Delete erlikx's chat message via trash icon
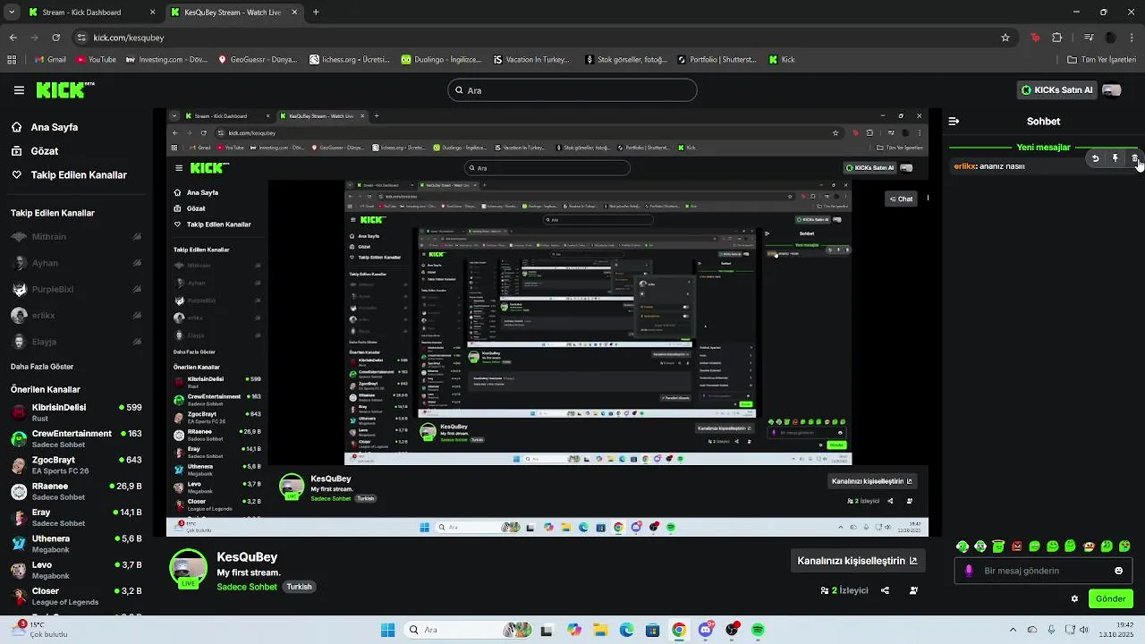Viewport: 1145px width, 644px height. click(x=1134, y=158)
